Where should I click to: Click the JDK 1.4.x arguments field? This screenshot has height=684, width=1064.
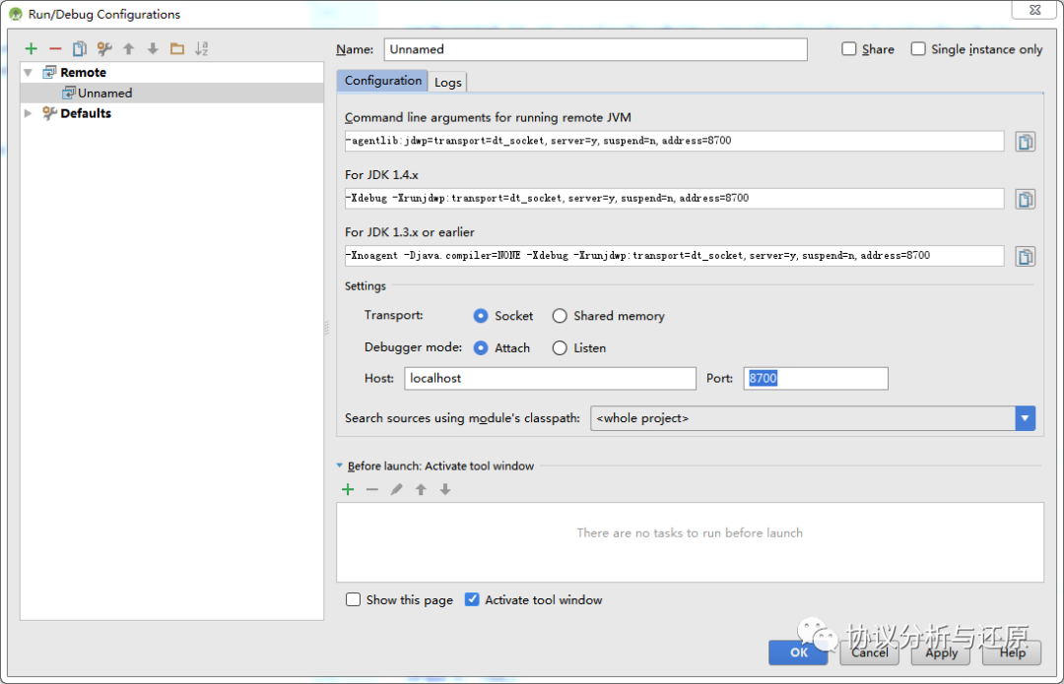(674, 199)
